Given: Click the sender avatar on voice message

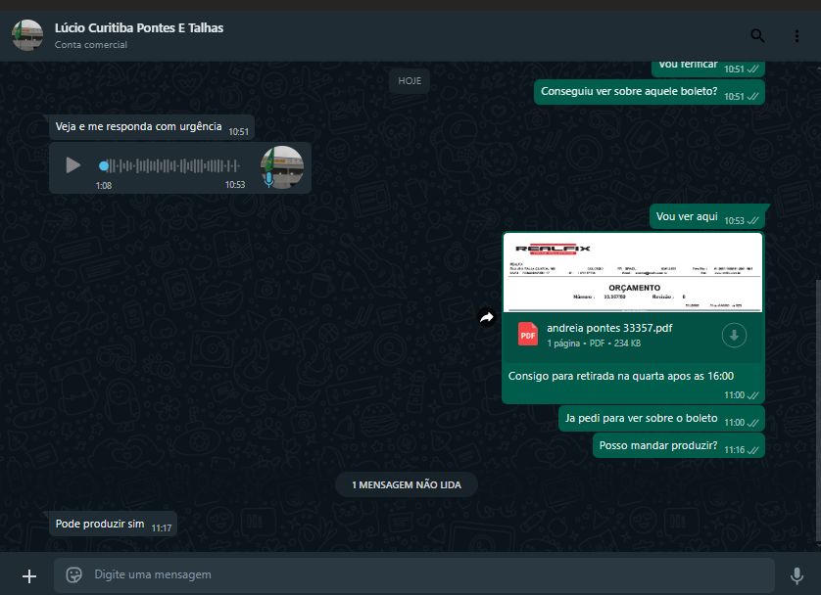Looking at the screenshot, I should point(282,165).
